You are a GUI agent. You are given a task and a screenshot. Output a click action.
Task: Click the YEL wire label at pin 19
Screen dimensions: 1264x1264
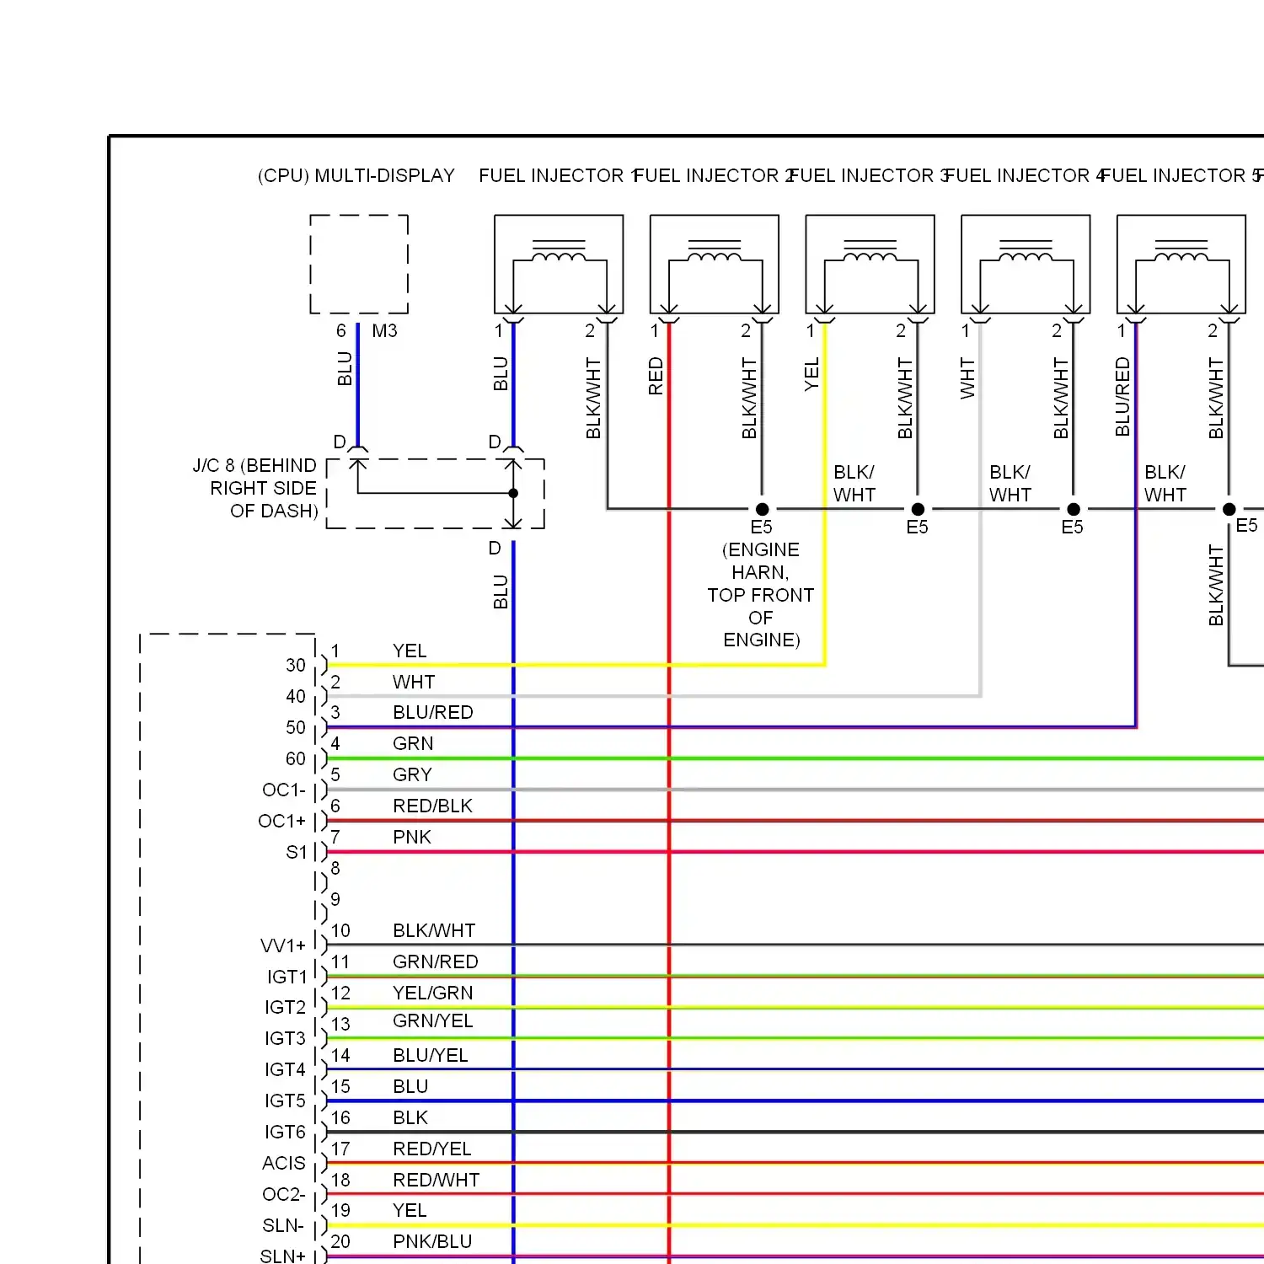pyautogui.click(x=410, y=1210)
